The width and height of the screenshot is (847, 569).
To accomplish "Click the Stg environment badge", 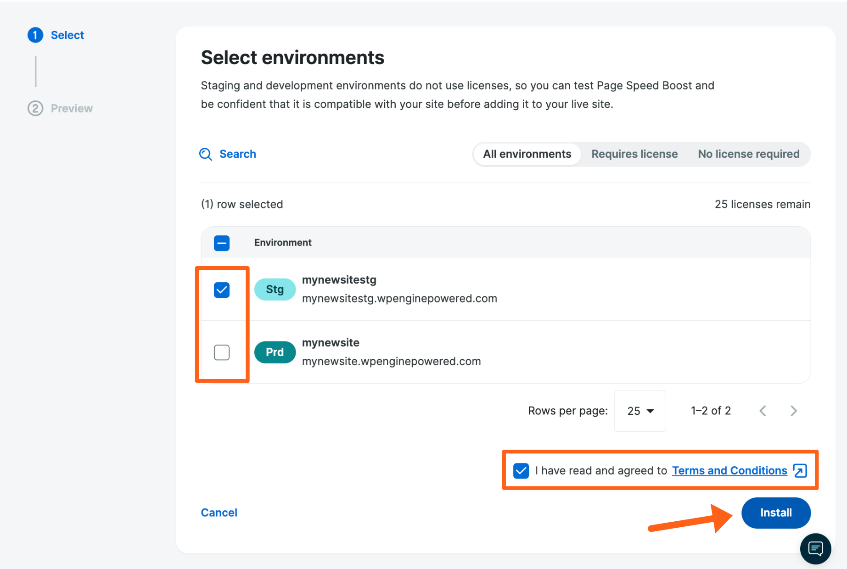I will click(275, 289).
